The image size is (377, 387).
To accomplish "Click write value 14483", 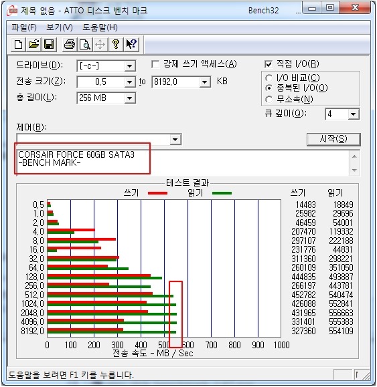I will (x=306, y=205).
